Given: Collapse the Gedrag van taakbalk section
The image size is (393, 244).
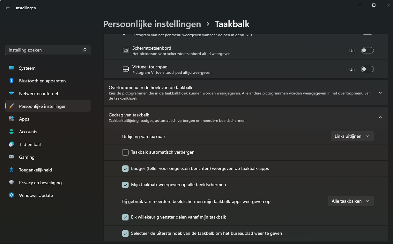Looking at the screenshot, I should pos(380,117).
